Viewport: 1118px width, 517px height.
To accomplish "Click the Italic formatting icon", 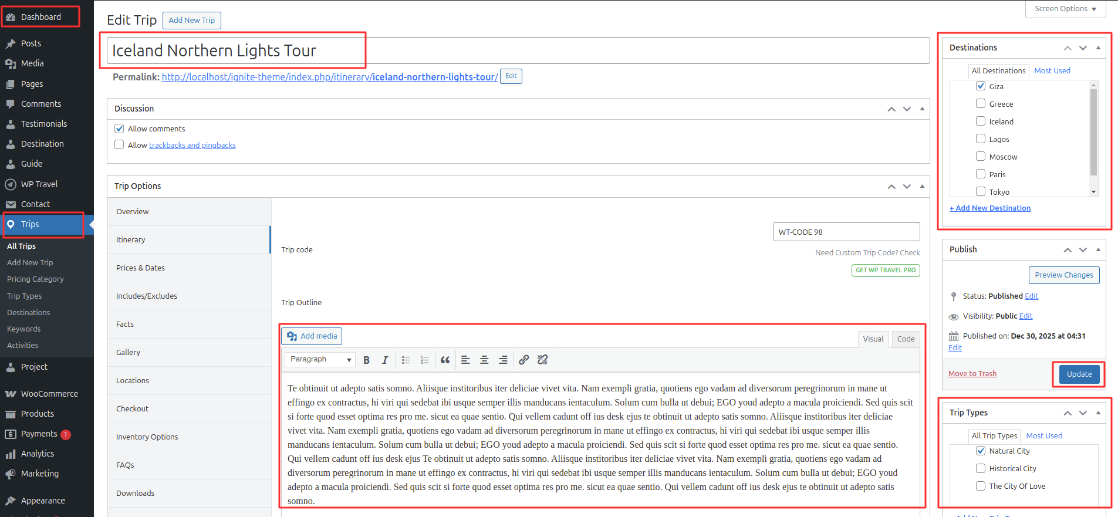I will coord(385,360).
